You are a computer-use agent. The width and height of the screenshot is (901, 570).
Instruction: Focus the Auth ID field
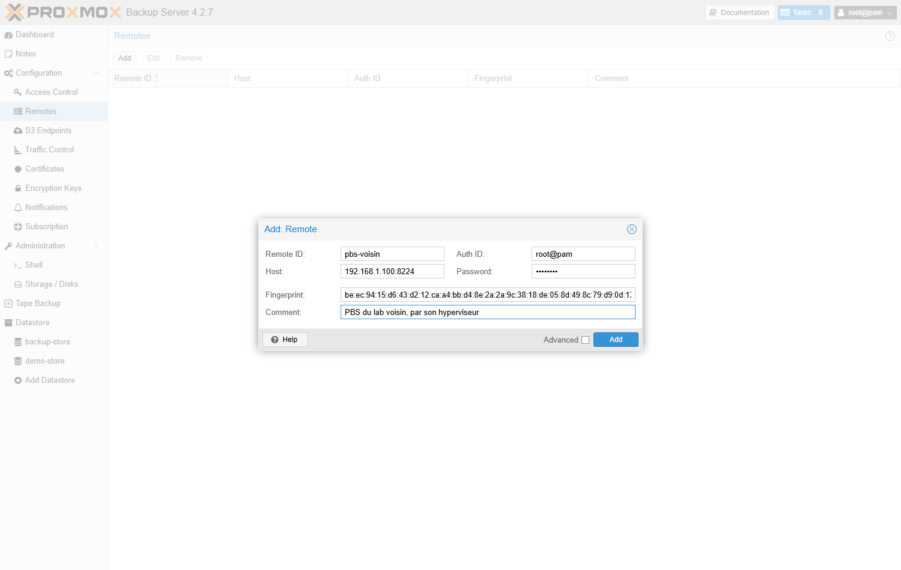[583, 254]
